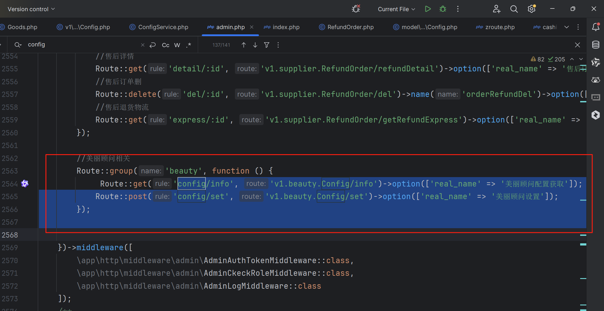Start debugging with the green bug icon
Viewport: 604px width, 311px height.
[443, 9]
